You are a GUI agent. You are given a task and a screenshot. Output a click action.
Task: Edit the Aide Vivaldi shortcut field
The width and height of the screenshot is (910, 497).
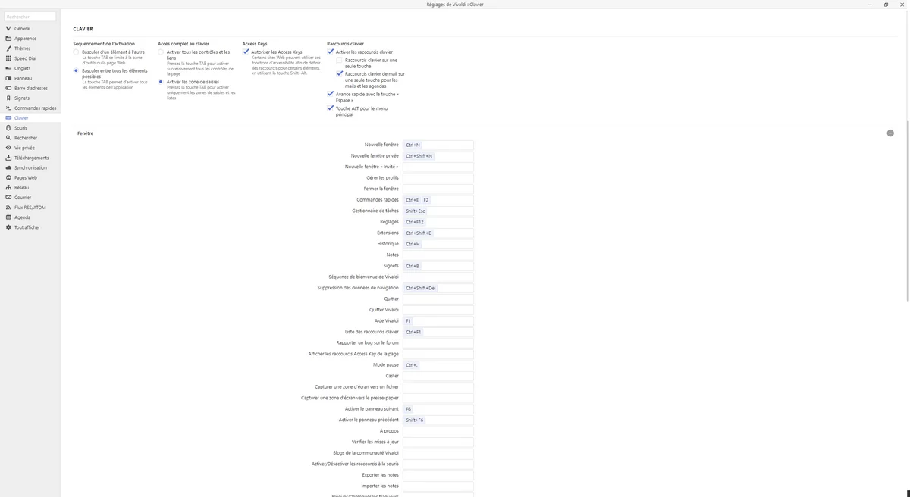438,320
